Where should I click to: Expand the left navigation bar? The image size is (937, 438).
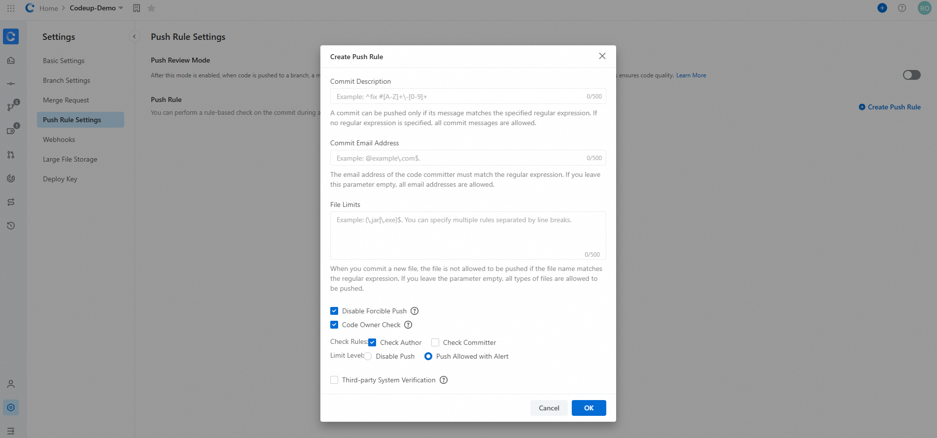coord(11,431)
